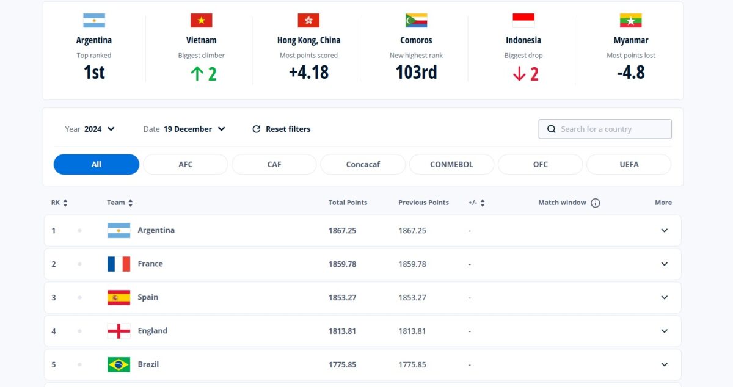Click Brazil's previous points 1775.85
733x387 pixels.
tap(412, 365)
